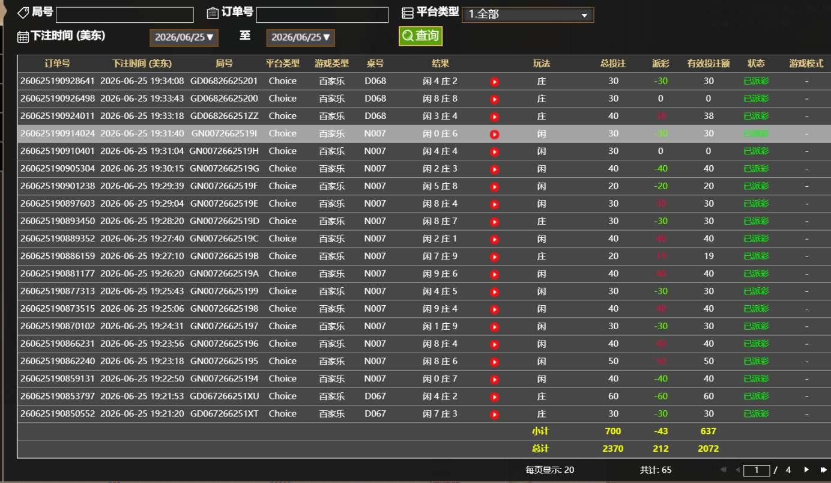Play video replay for order 260625190889352

(x=495, y=239)
